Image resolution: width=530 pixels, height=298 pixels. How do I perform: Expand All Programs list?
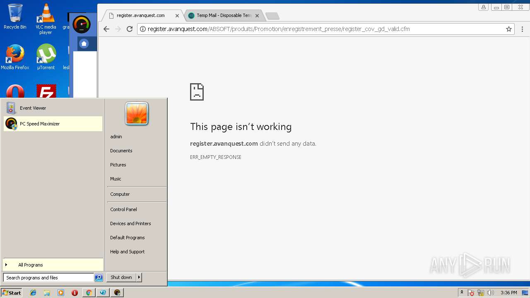[x=53, y=265]
